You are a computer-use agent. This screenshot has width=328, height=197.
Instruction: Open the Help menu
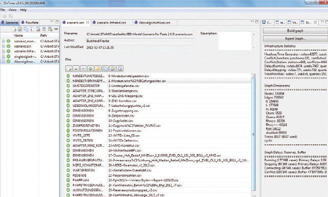tap(23, 10)
